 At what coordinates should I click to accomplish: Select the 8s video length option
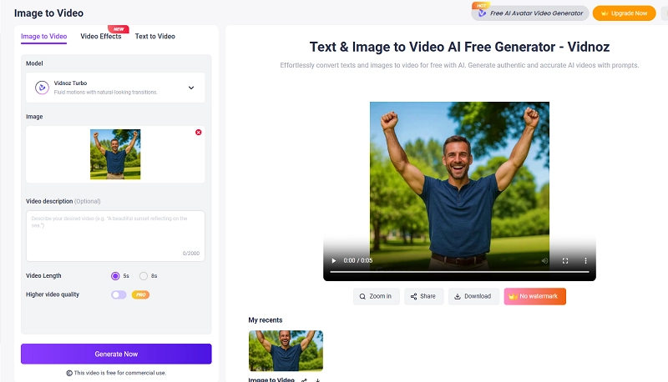(x=144, y=276)
